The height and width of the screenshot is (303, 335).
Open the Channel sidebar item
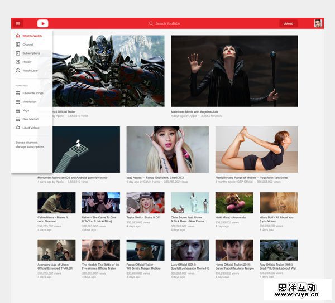coord(27,45)
